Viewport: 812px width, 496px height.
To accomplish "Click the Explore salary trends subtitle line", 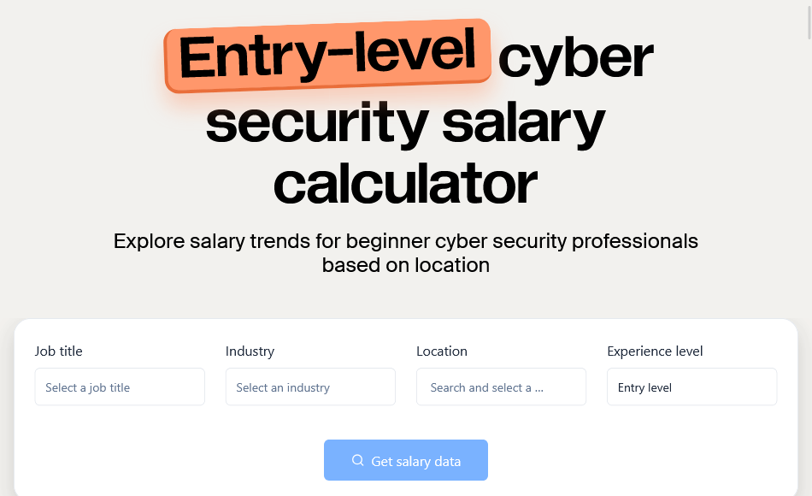I will click(405, 241).
